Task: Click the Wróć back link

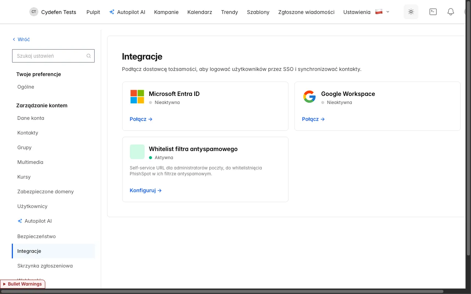Action: click(x=21, y=39)
